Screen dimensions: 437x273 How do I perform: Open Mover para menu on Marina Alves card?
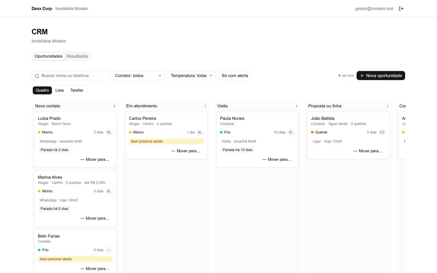(x=95, y=218)
